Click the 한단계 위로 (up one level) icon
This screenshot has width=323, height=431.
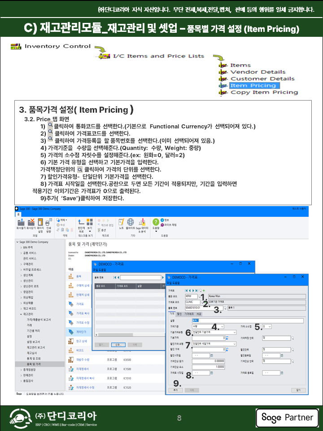[x=81, y=222]
